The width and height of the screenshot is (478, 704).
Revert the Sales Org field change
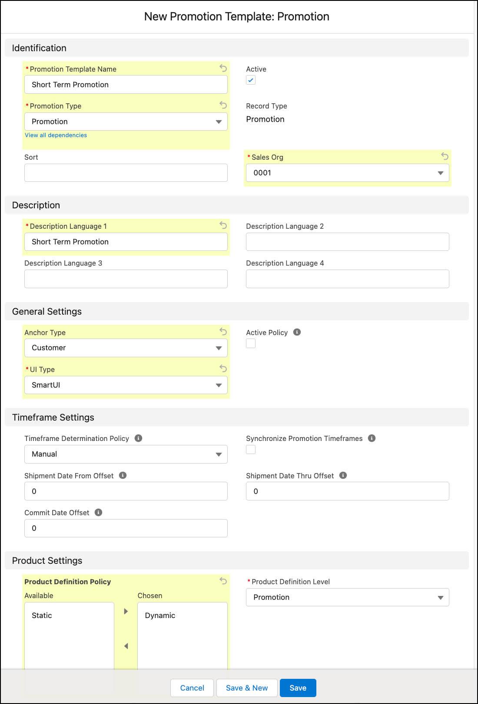pyautogui.click(x=445, y=157)
